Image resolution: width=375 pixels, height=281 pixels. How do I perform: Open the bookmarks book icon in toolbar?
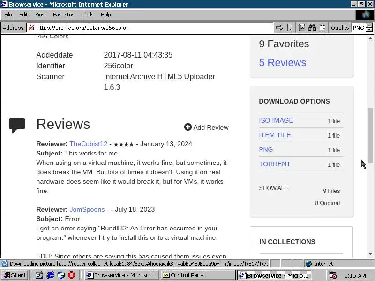(x=302, y=28)
